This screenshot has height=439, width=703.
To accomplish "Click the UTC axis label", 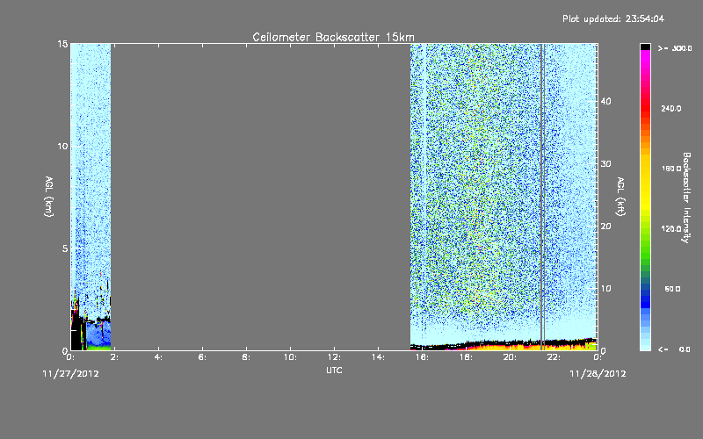I will coord(334,370).
